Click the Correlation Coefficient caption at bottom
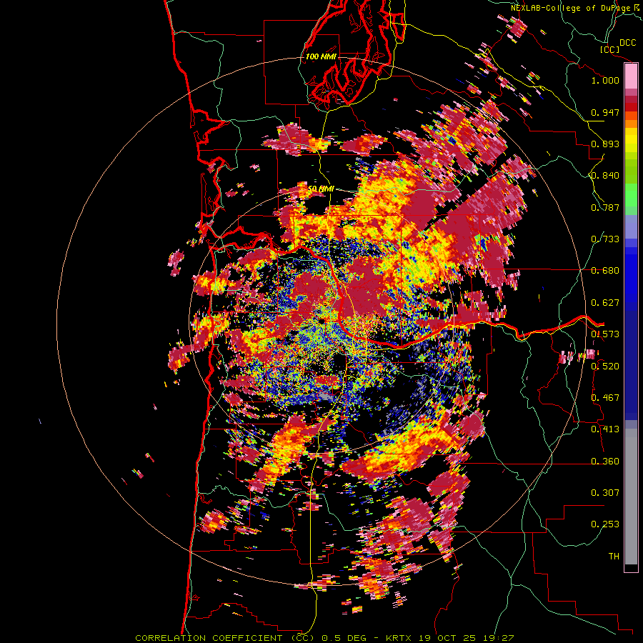 tap(324, 638)
